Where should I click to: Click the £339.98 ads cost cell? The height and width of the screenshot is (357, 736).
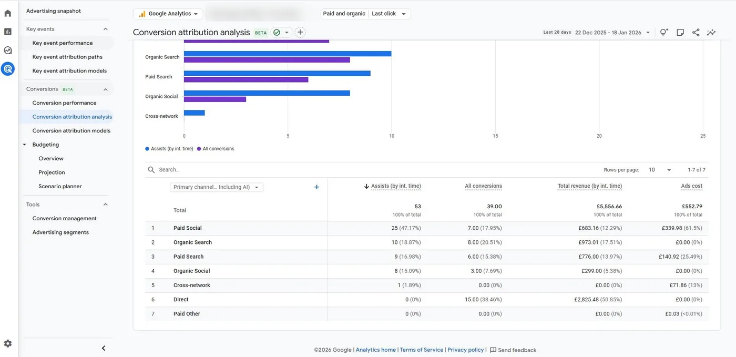(x=682, y=228)
